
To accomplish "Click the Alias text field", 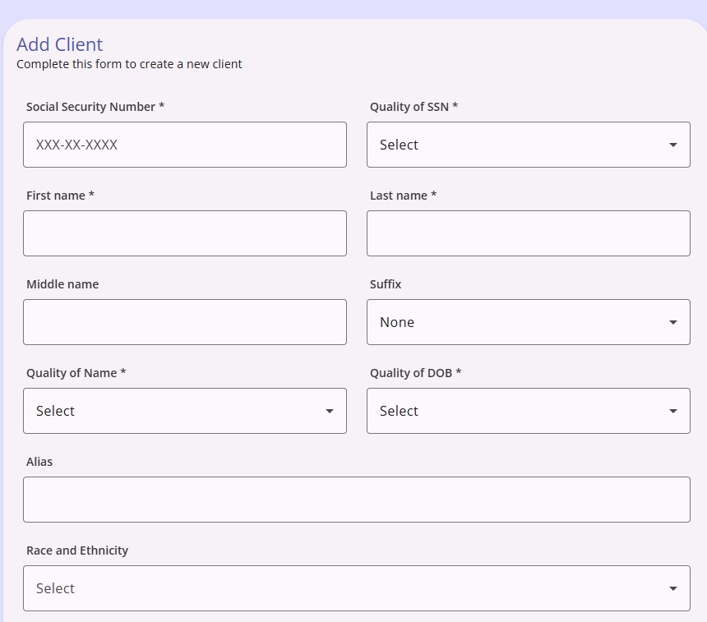I will coord(357,500).
